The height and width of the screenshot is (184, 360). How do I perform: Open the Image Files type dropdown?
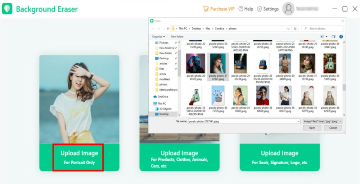(323, 122)
